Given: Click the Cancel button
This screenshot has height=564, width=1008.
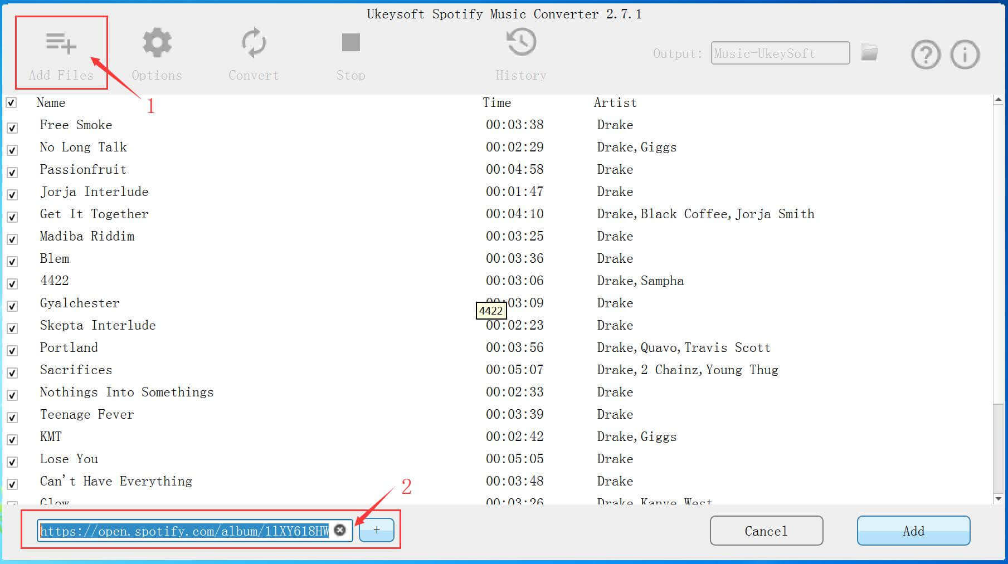Looking at the screenshot, I should click(766, 531).
